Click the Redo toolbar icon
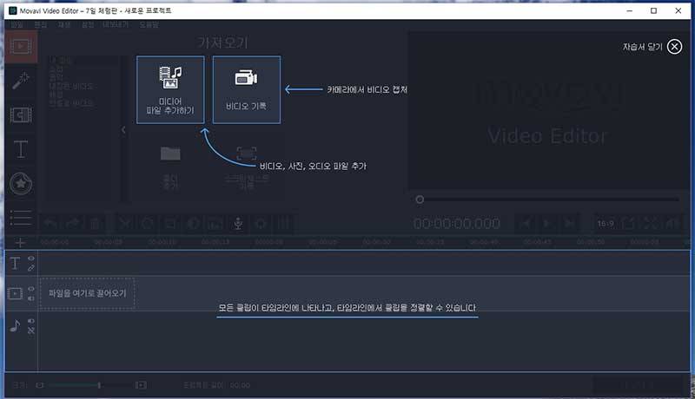 (73, 224)
